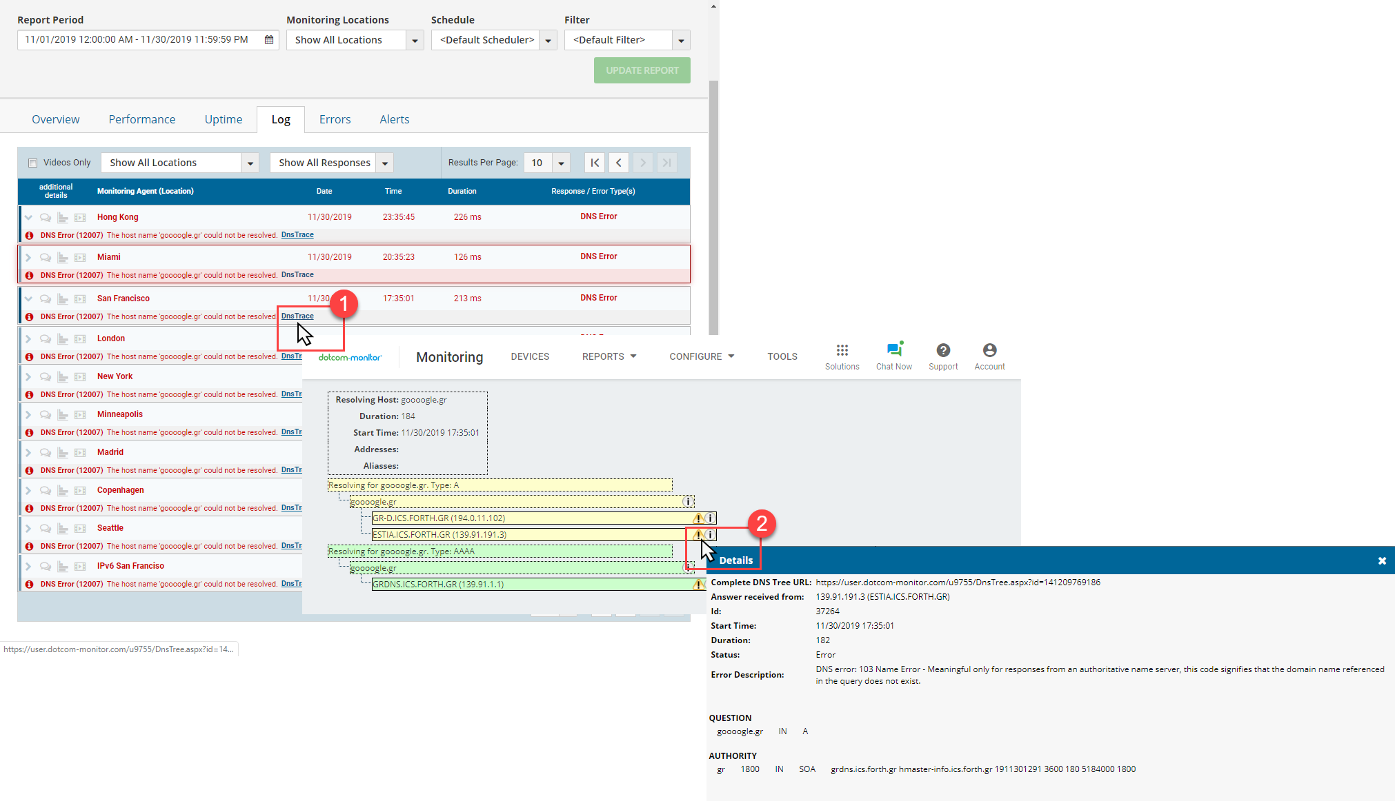Open DnsTrace link in Hong Kong row
The image size is (1395, 801).
click(297, 235)
